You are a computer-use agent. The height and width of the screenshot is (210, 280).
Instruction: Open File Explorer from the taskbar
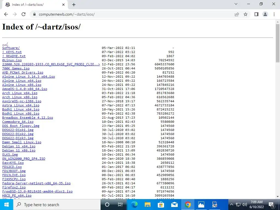point(147,205)
